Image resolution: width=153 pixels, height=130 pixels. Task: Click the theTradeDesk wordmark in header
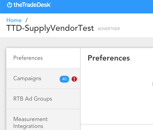point(32,5)
